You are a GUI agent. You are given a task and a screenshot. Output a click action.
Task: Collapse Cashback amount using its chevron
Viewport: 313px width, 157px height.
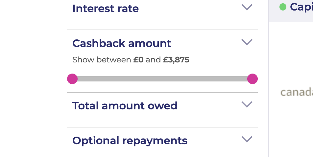[247, 42]
